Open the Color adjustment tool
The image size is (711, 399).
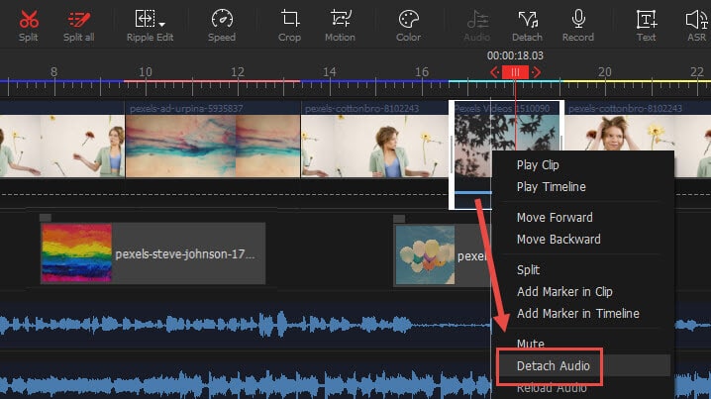point(408,24)
